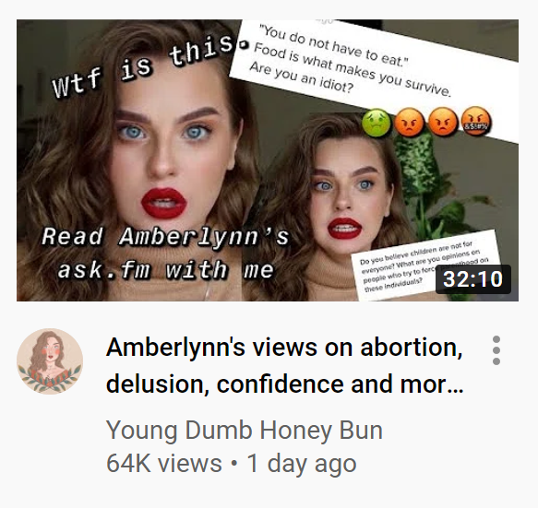This screenshot has height=508, width=538.
Task: Click the 'Wtf is this.' overlay text
Action: 147,65
